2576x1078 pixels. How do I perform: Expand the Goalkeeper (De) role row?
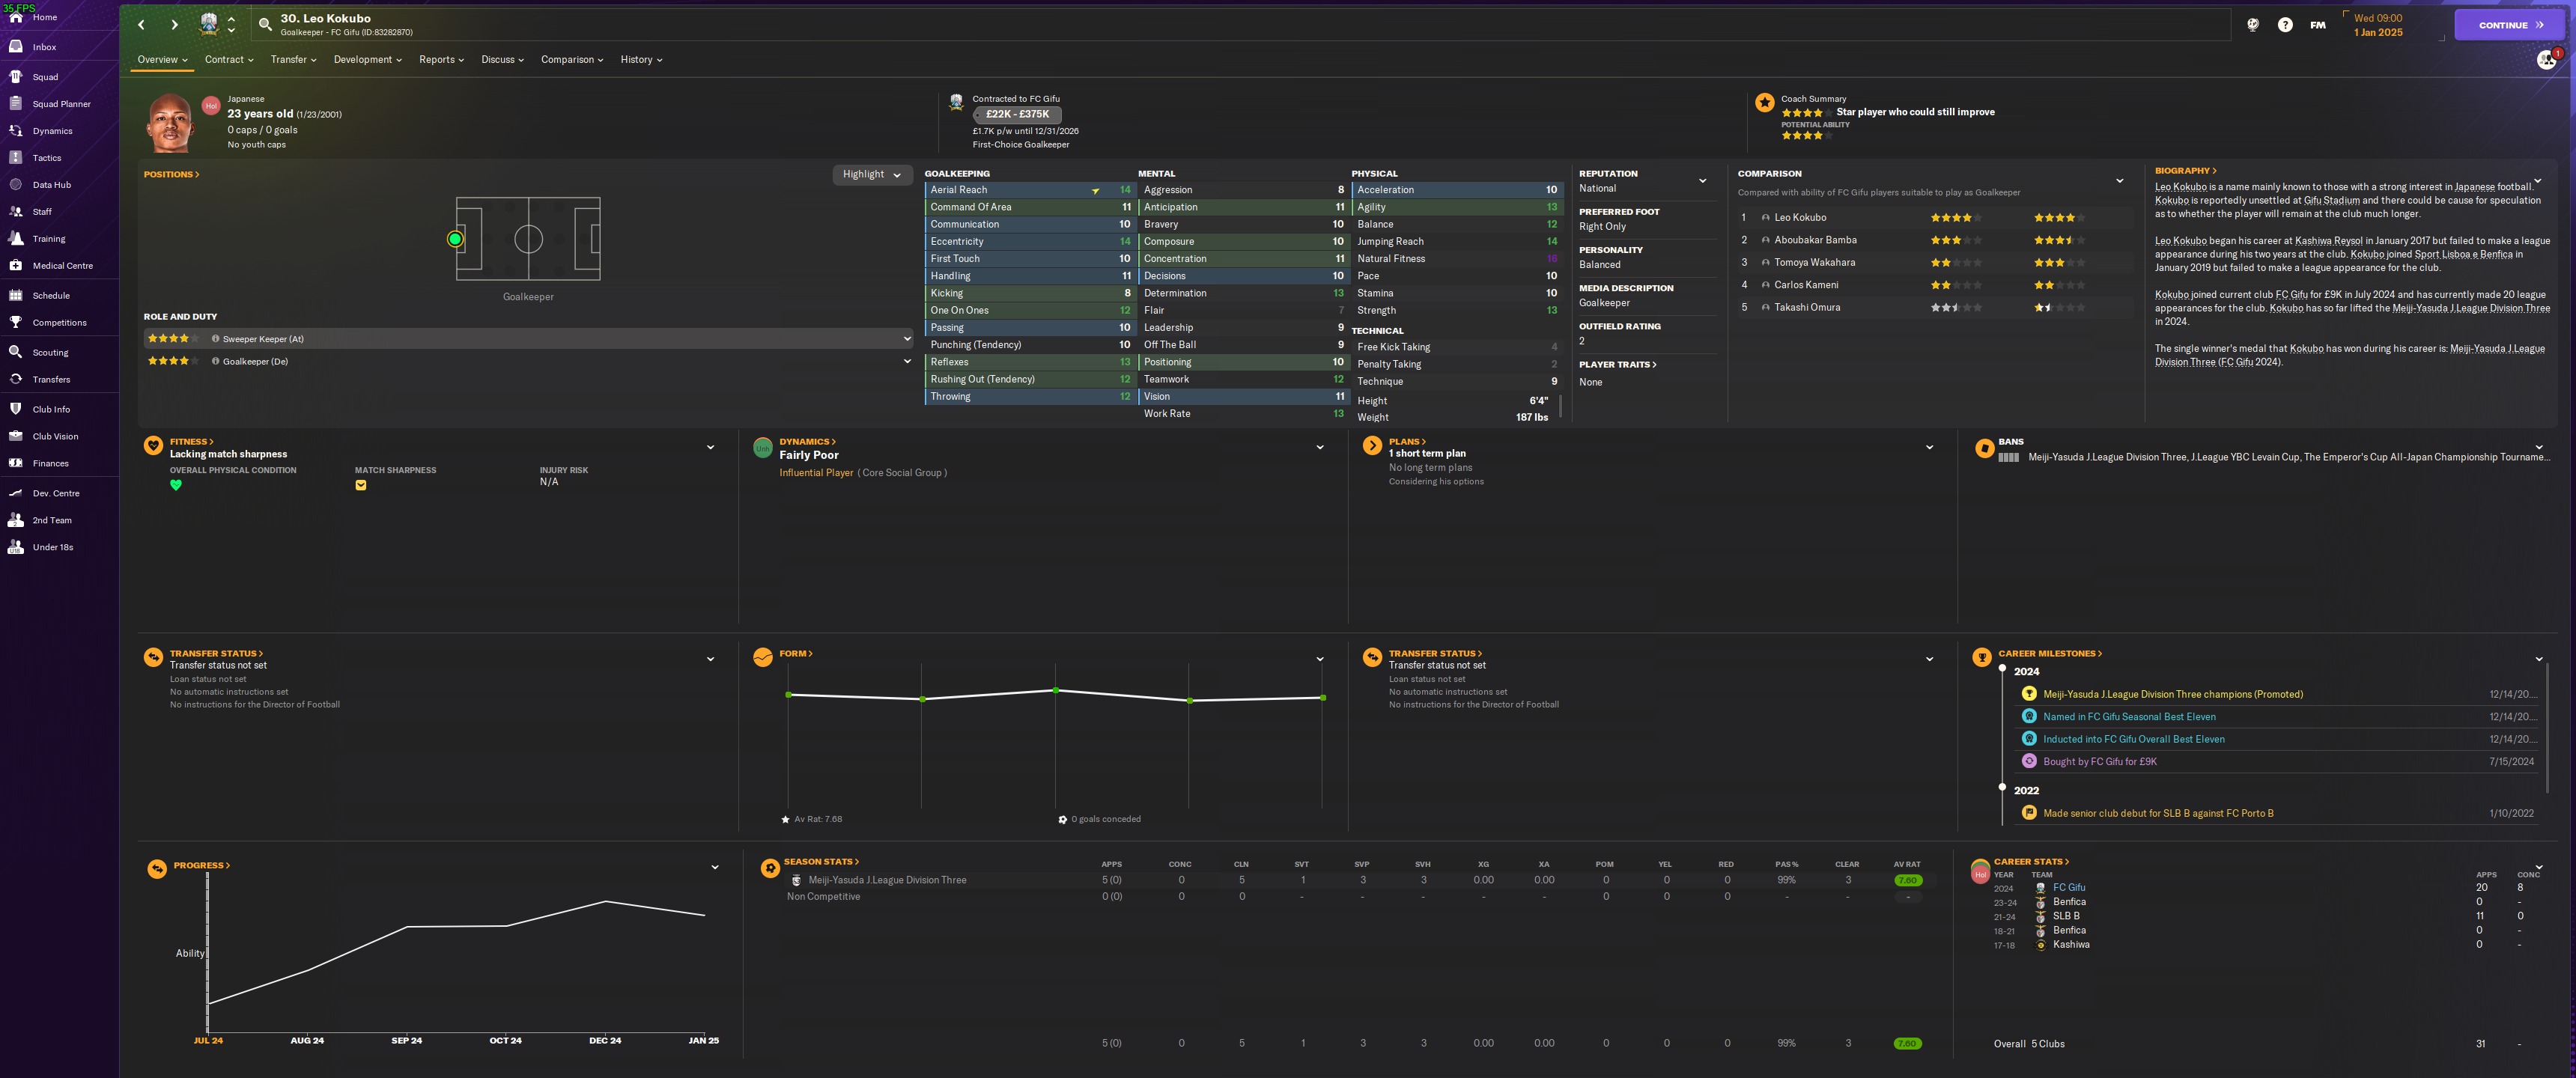click(528, 362)
